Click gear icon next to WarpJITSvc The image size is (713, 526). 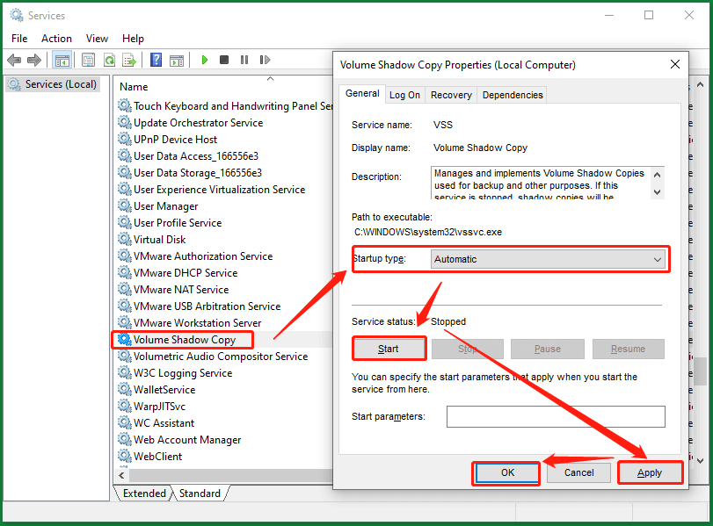(x=125, y=406)
